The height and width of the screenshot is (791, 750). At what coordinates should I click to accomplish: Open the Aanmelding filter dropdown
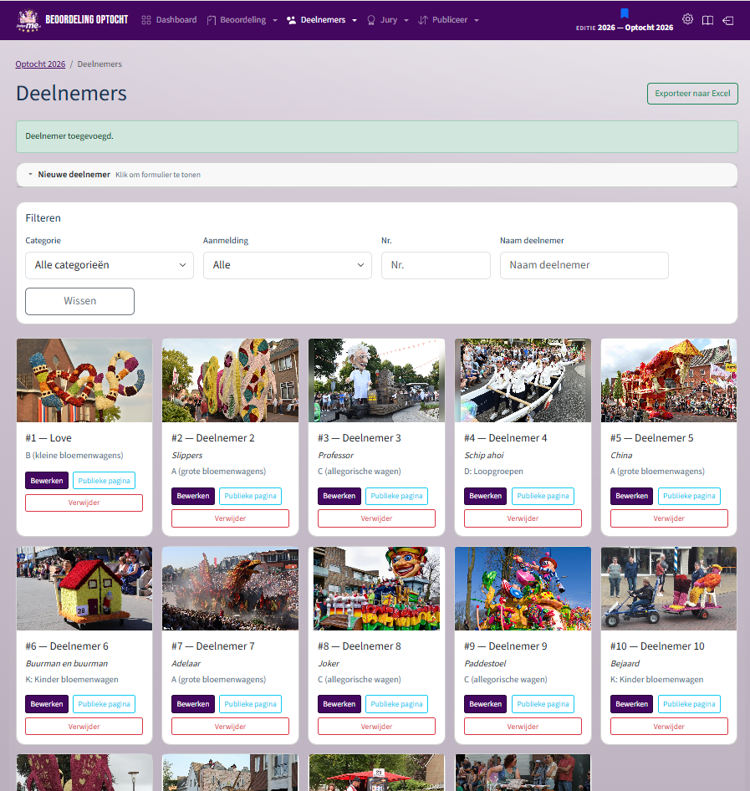pyautogui.click(x=288, y=265)
